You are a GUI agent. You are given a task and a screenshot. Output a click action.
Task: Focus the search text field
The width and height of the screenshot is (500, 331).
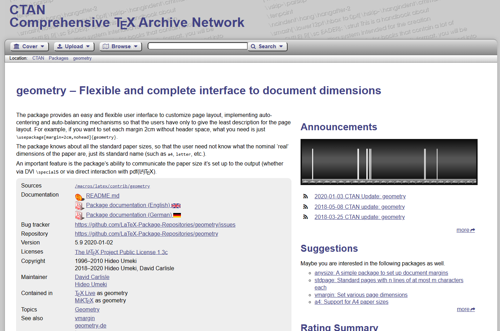198,46
